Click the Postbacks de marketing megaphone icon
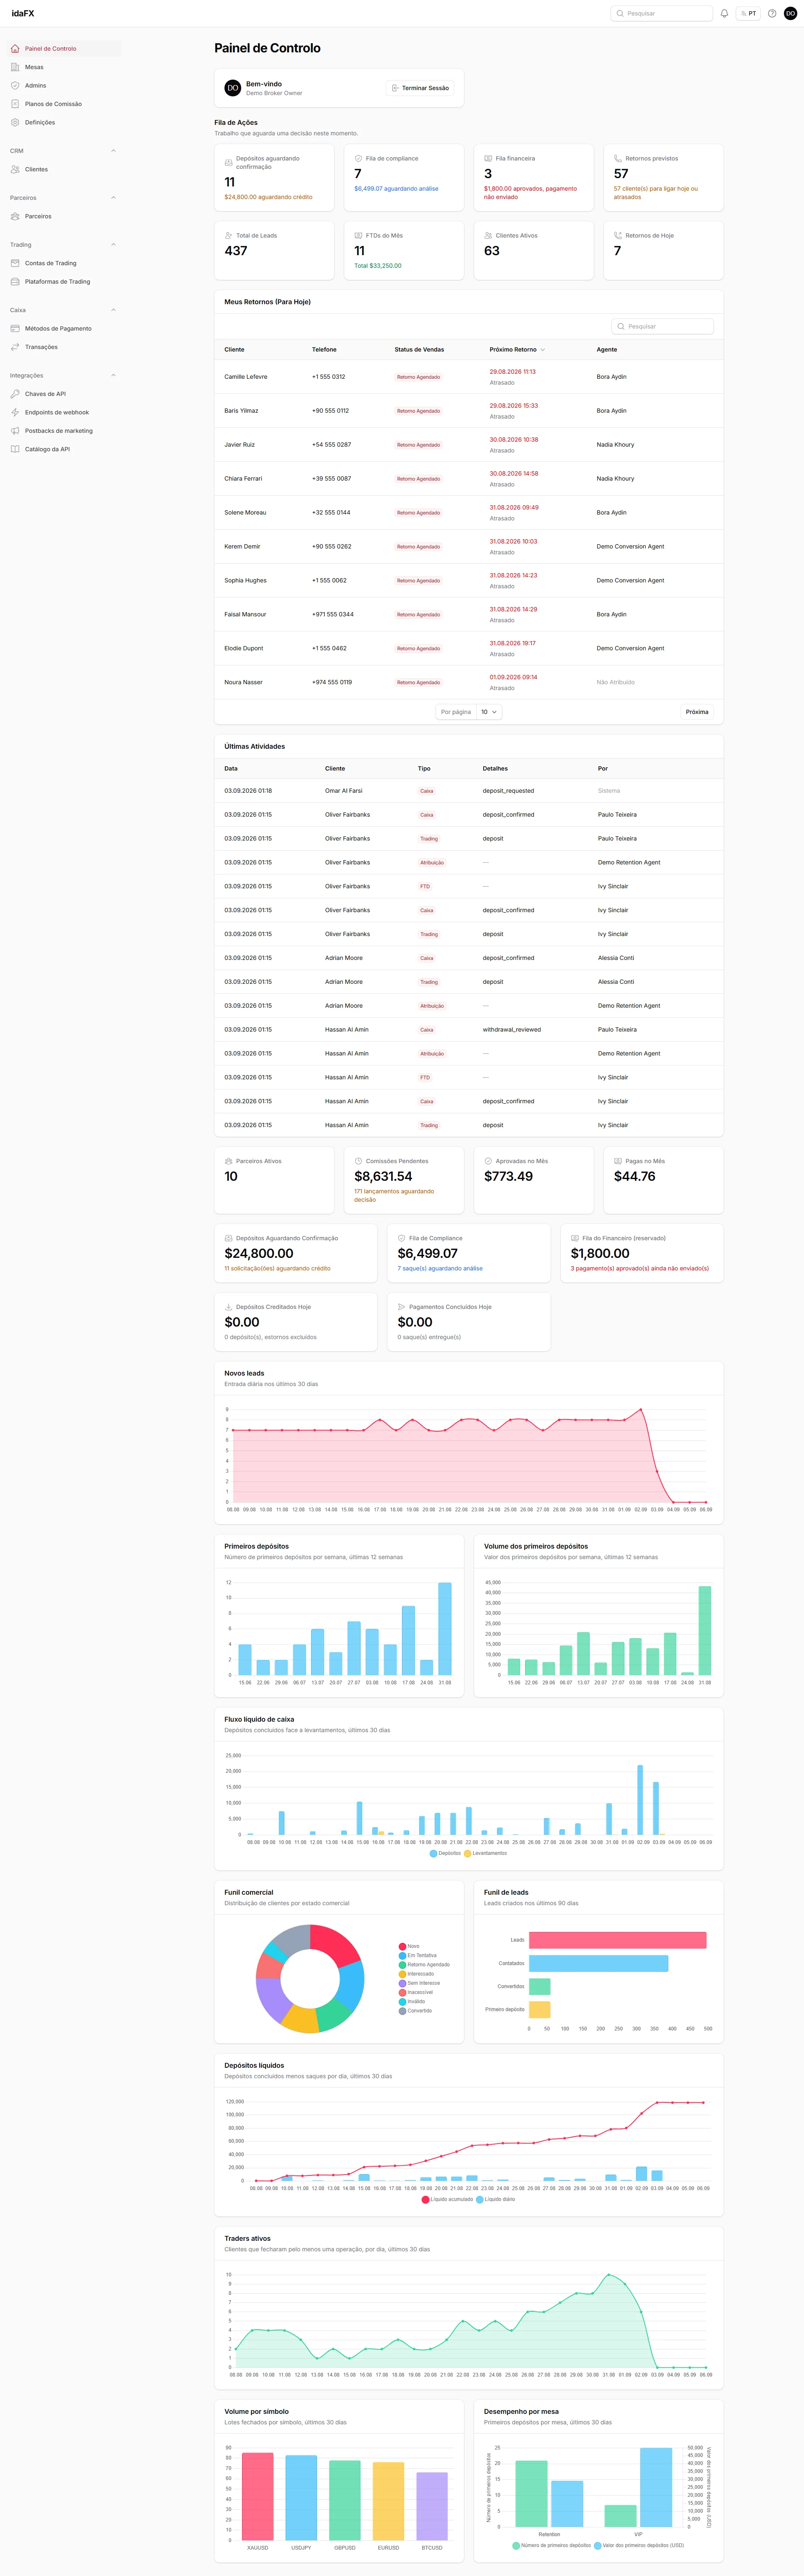The height and width of the screenshot is (2576, 804). 15,431
